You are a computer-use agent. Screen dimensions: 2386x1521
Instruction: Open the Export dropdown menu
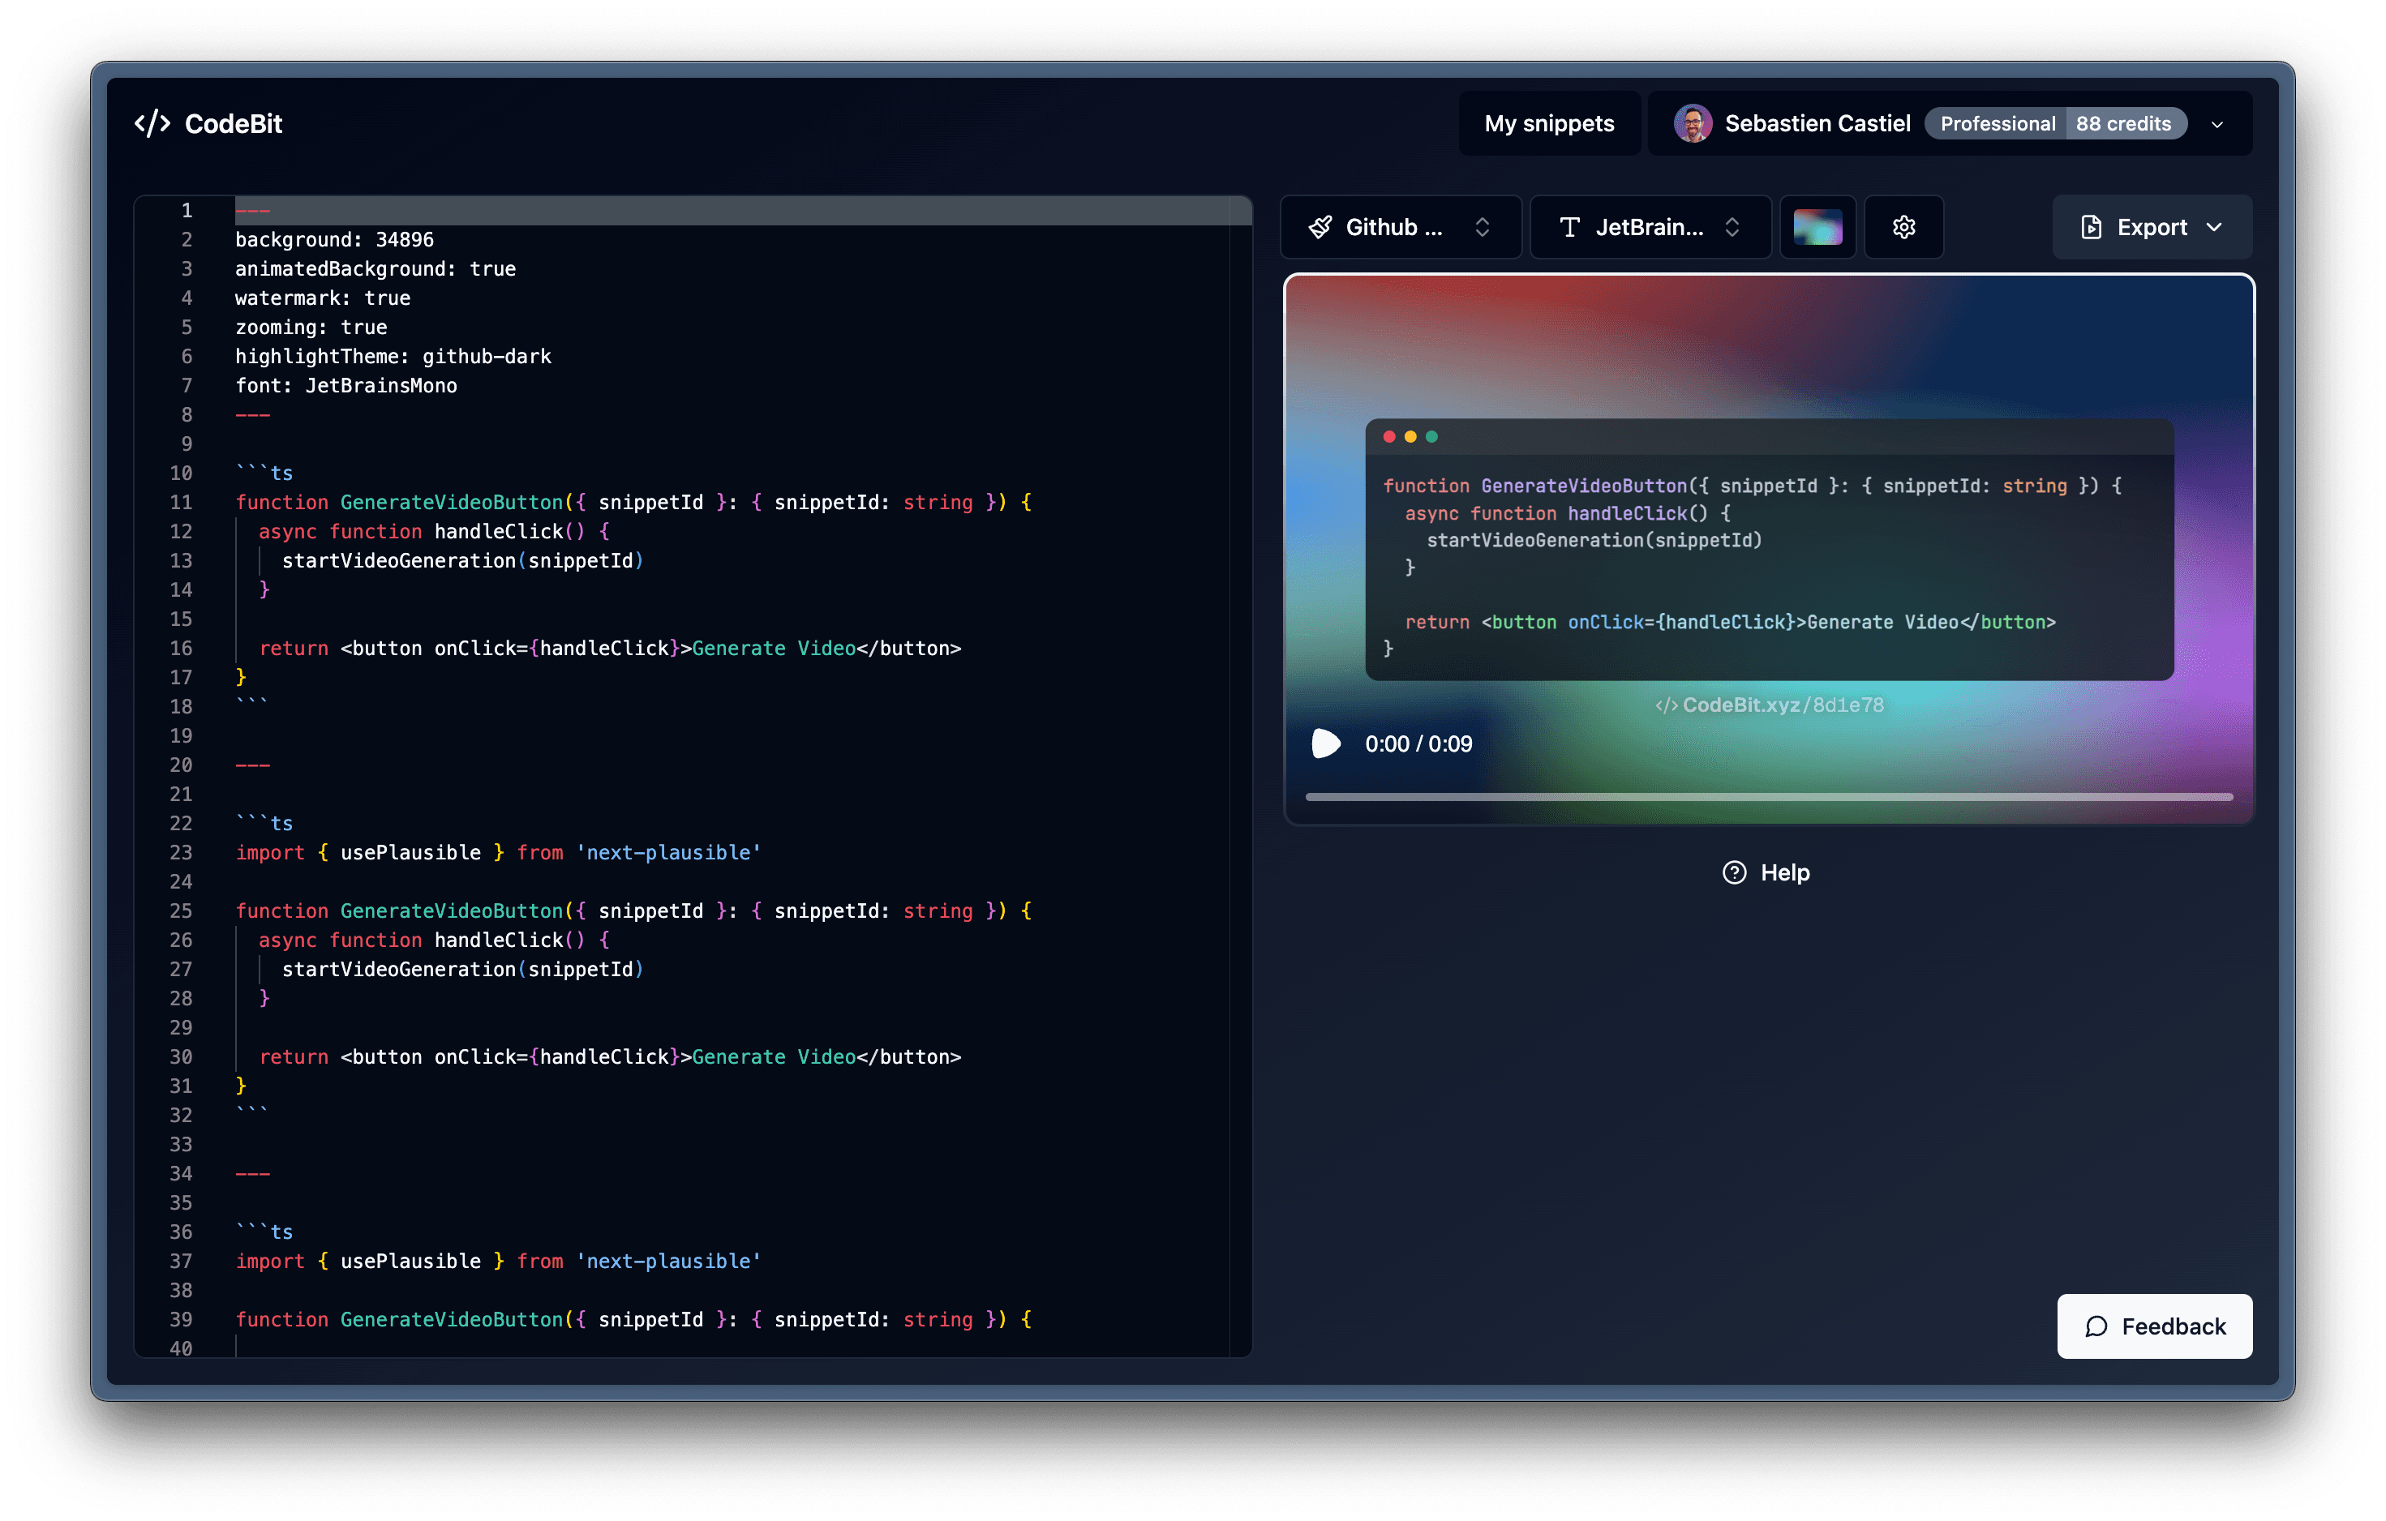(2152, 227)
